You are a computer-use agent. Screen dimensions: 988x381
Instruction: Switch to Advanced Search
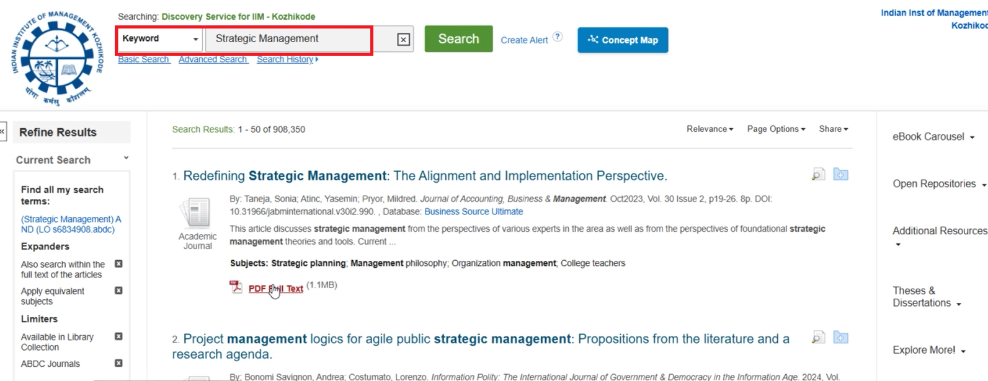tap(213, 59)
